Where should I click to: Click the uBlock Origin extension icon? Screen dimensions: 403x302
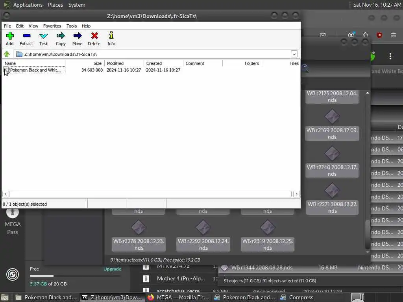379,35
